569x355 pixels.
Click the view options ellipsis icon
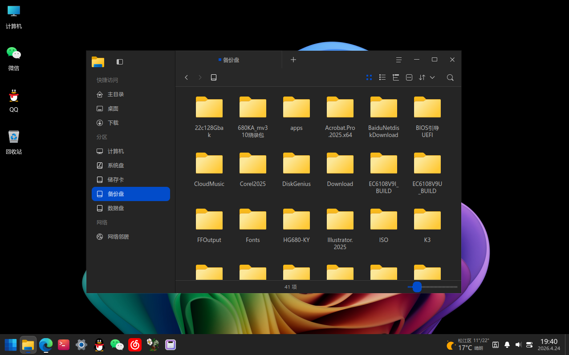pyautogui.click(x=409, y=77)
